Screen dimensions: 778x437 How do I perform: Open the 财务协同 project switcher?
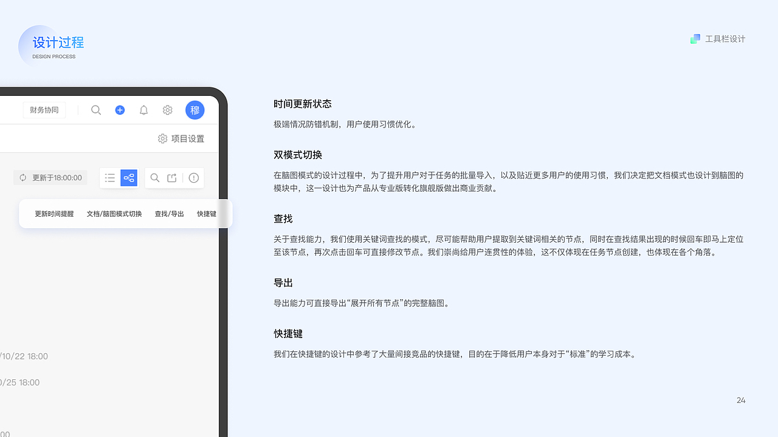click(x=44, y=110)
